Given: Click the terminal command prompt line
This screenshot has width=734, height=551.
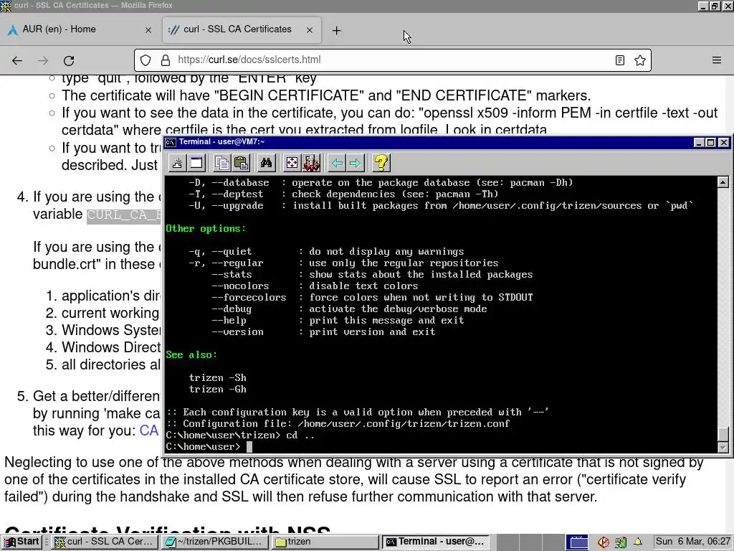Looking at the screenshot, I should 209,446.
